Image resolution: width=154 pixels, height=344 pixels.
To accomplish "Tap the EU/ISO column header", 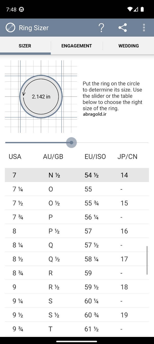I will (x=95, y=156).
